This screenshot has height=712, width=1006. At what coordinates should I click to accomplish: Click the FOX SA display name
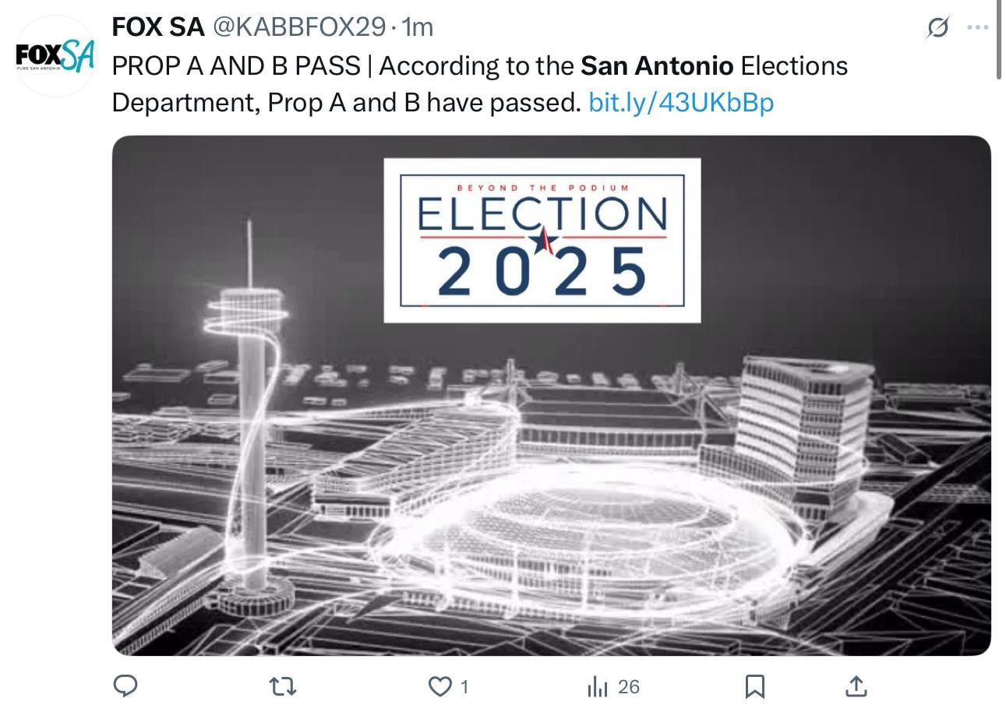click(158, 27)
